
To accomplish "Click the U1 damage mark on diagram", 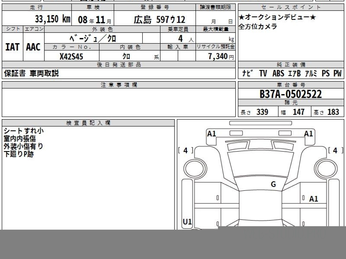I will 187,222.
